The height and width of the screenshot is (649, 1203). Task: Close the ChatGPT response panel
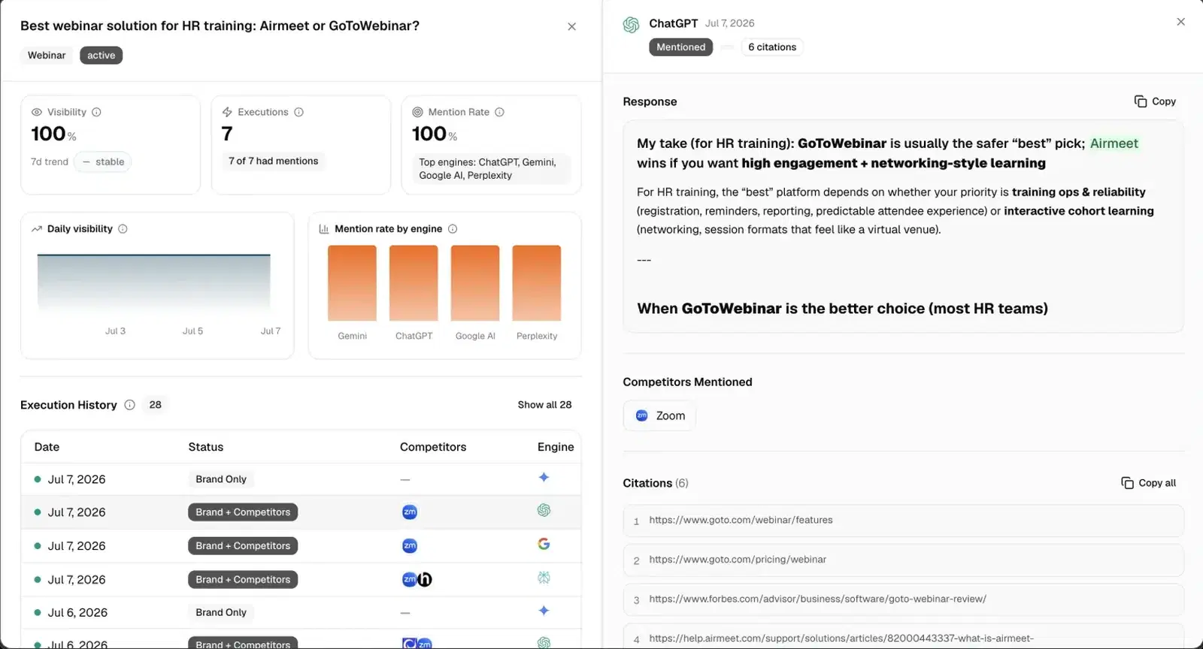[x=1180, y=22]
